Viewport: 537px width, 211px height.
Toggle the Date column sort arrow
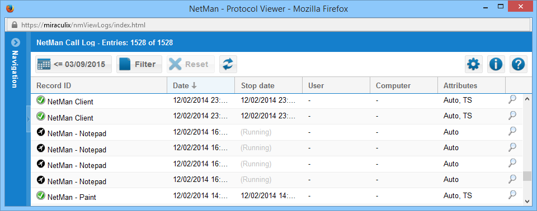click(194, 85)
